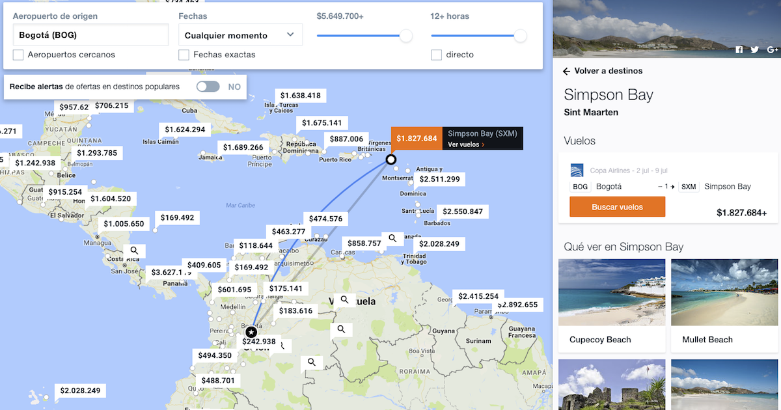The image size is (781, 410).
Task: Tick the directo flights checkbox
Action: click(437, 55)
